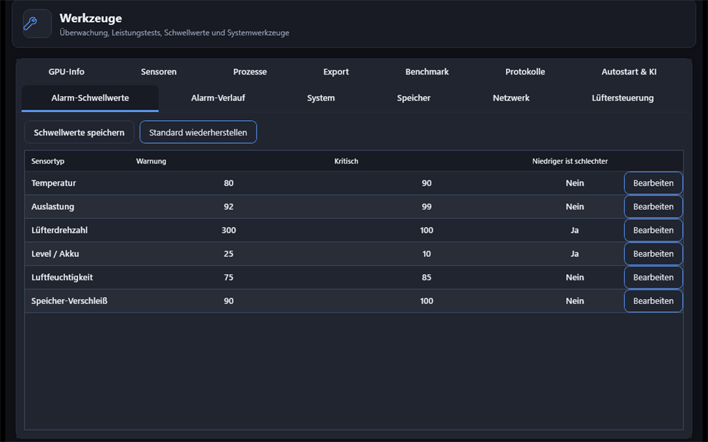This screenshot has width=708, height=442.
Task: Open the GPU-Info tab
Action: pos(66,72)
